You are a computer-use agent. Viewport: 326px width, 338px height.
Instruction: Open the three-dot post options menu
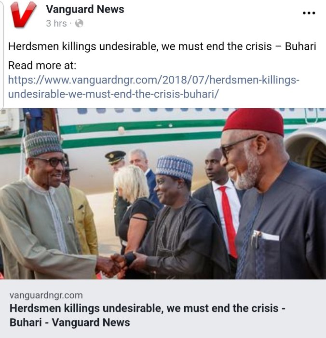[x=309, y=13]
